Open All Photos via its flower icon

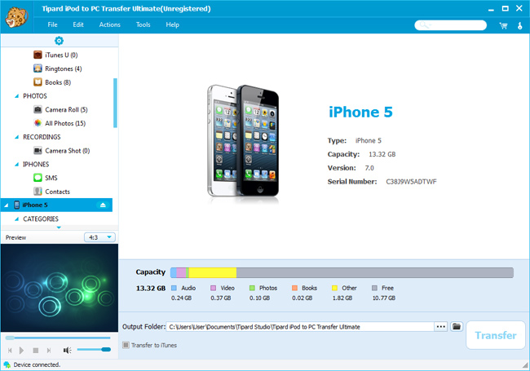(38, 123)
